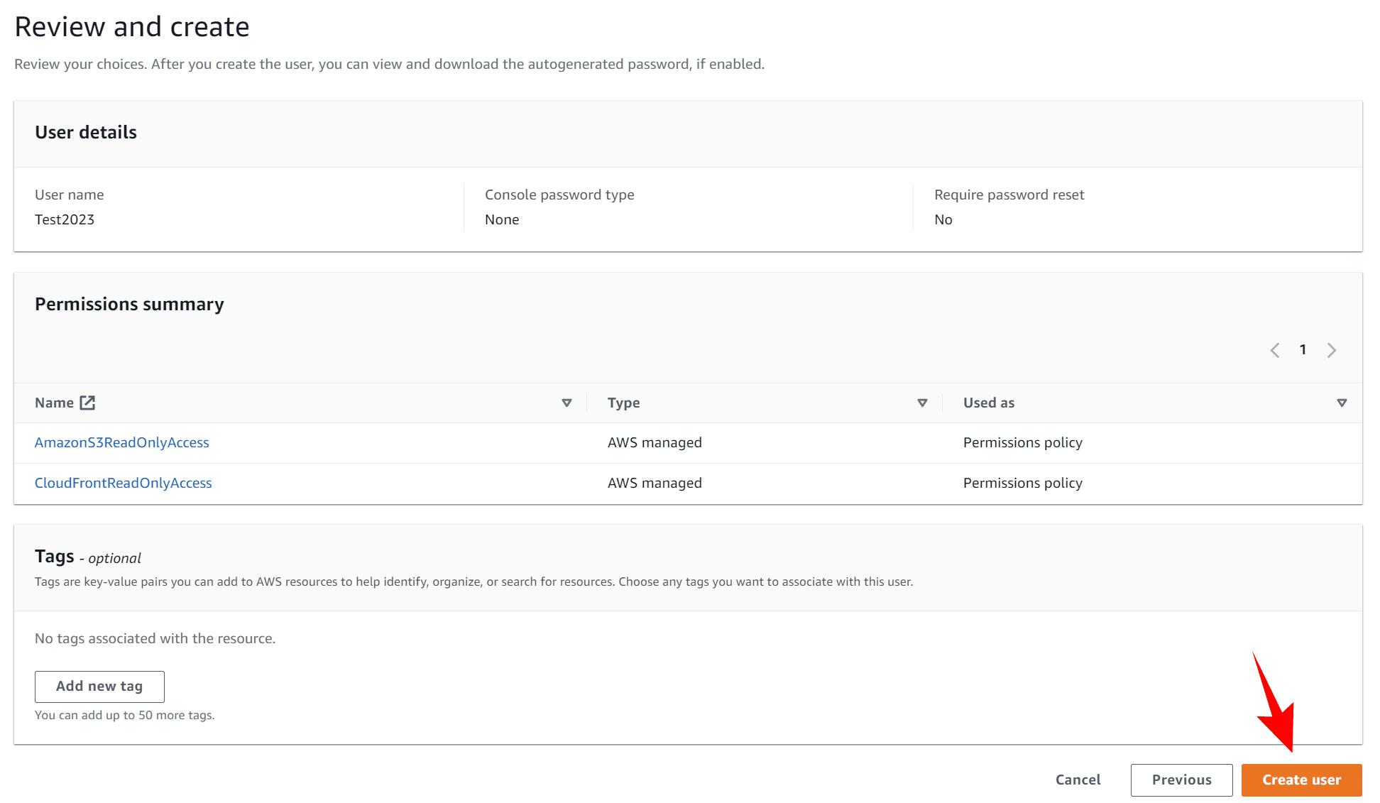Click the Tags optional heading
The width and height of the screenshot is (1380, 803).
click(88, 557)
